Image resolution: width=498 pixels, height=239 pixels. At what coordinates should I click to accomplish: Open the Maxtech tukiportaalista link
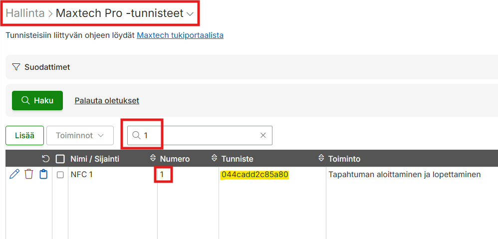click(x=180, y=35)
